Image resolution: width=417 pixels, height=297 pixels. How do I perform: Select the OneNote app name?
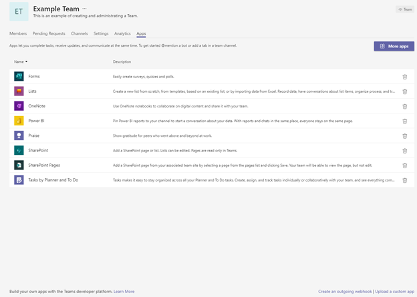pyautogui.click(x=37, y=106)
